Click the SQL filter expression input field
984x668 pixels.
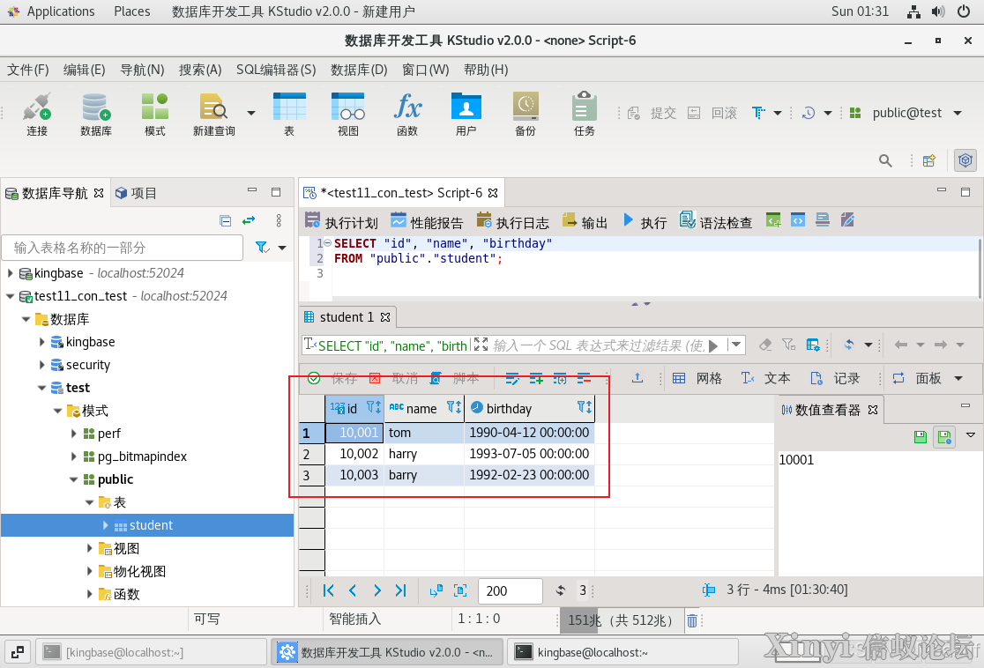pos(600,345)
